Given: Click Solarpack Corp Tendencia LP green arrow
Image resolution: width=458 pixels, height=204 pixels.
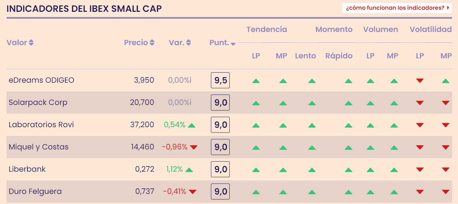Looking at the screenshot, I should tap(256, 103).
